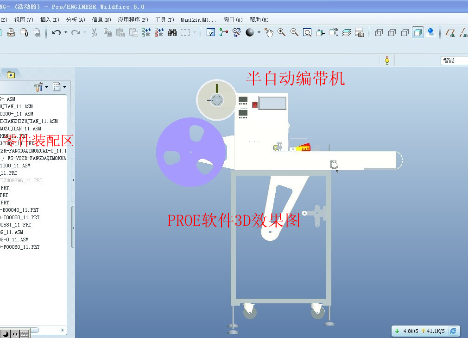Viewport: 468px width, 338px height.
Task: Toggle Shading display mode
Action: coord(418,32)
